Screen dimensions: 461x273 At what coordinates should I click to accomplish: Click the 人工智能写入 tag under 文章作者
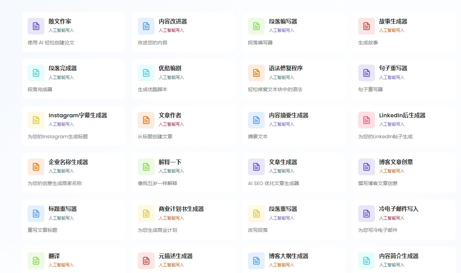171,124
